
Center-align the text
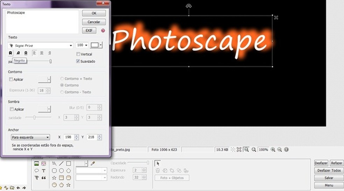click(x=42, y=53)
